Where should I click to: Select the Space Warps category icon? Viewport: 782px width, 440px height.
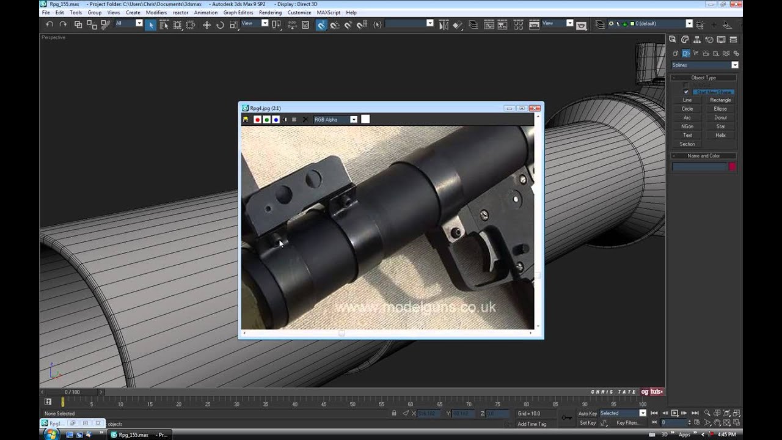tap(726, 54)
